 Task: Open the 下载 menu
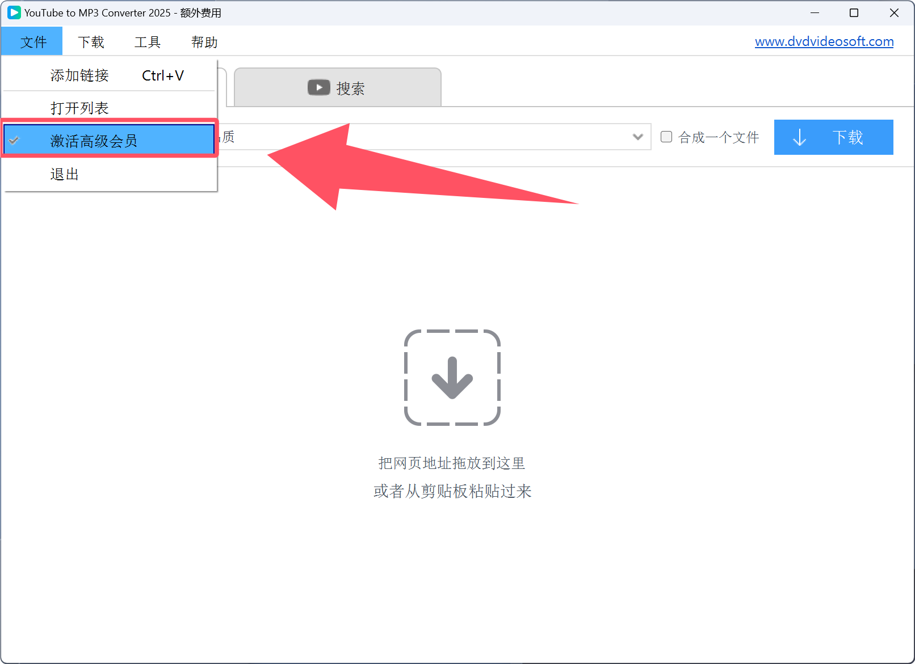(x=91, y=42)
